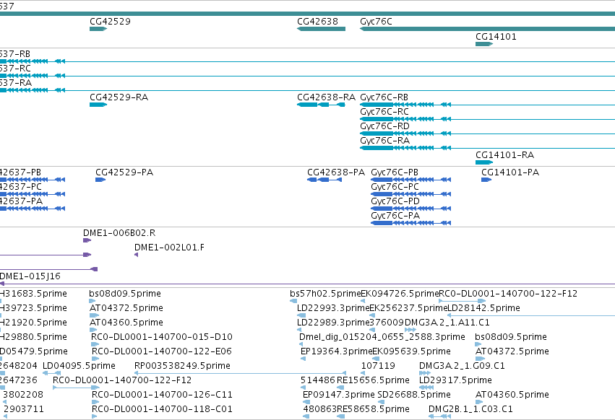Click EST label RE15656.5prime
The image size is (615, 420).
coord(373,381)
